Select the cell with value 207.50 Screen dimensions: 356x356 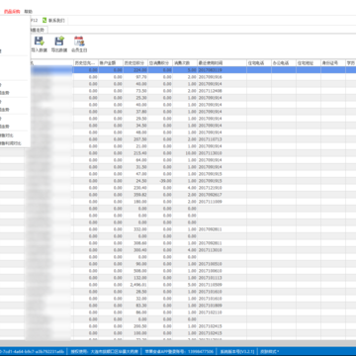click(x=135, y=139)
